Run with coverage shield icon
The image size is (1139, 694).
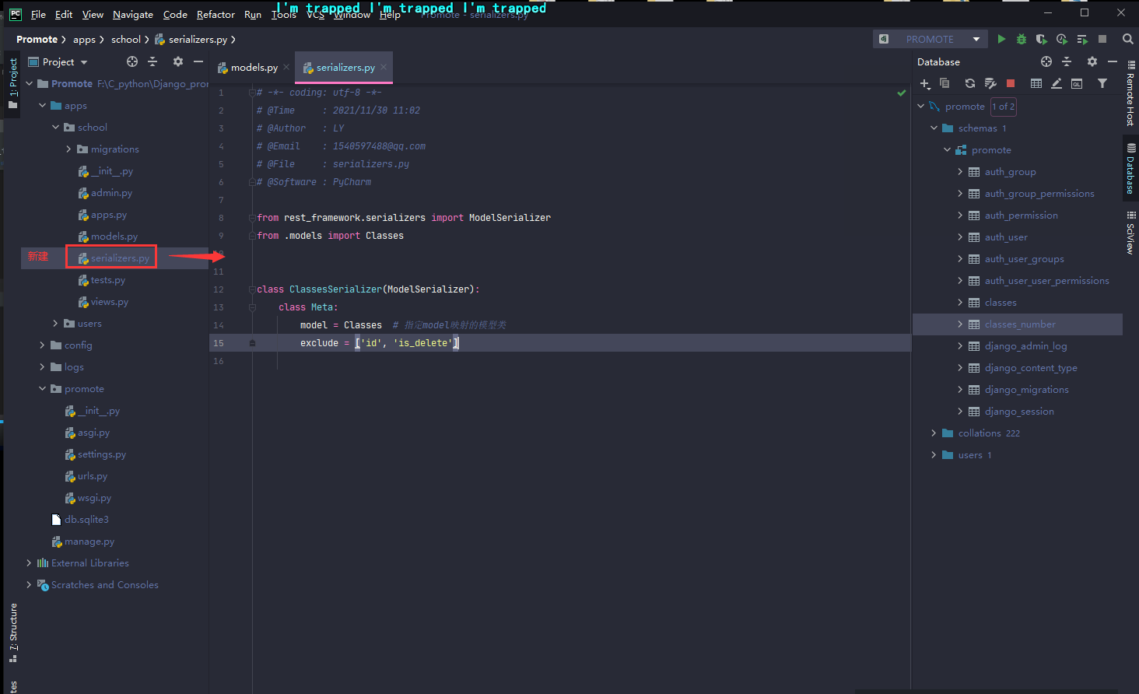click(1042, 39)
